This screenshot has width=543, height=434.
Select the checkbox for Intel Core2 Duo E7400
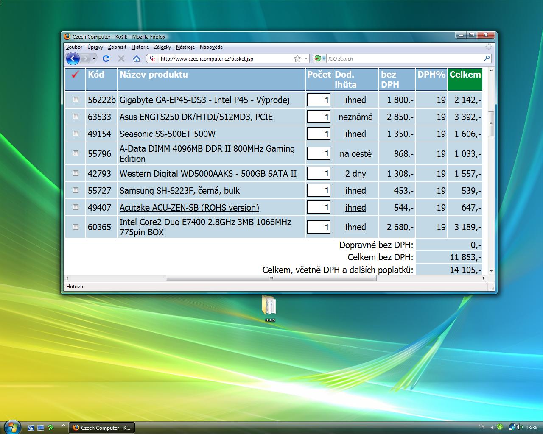tap(76, 227)
